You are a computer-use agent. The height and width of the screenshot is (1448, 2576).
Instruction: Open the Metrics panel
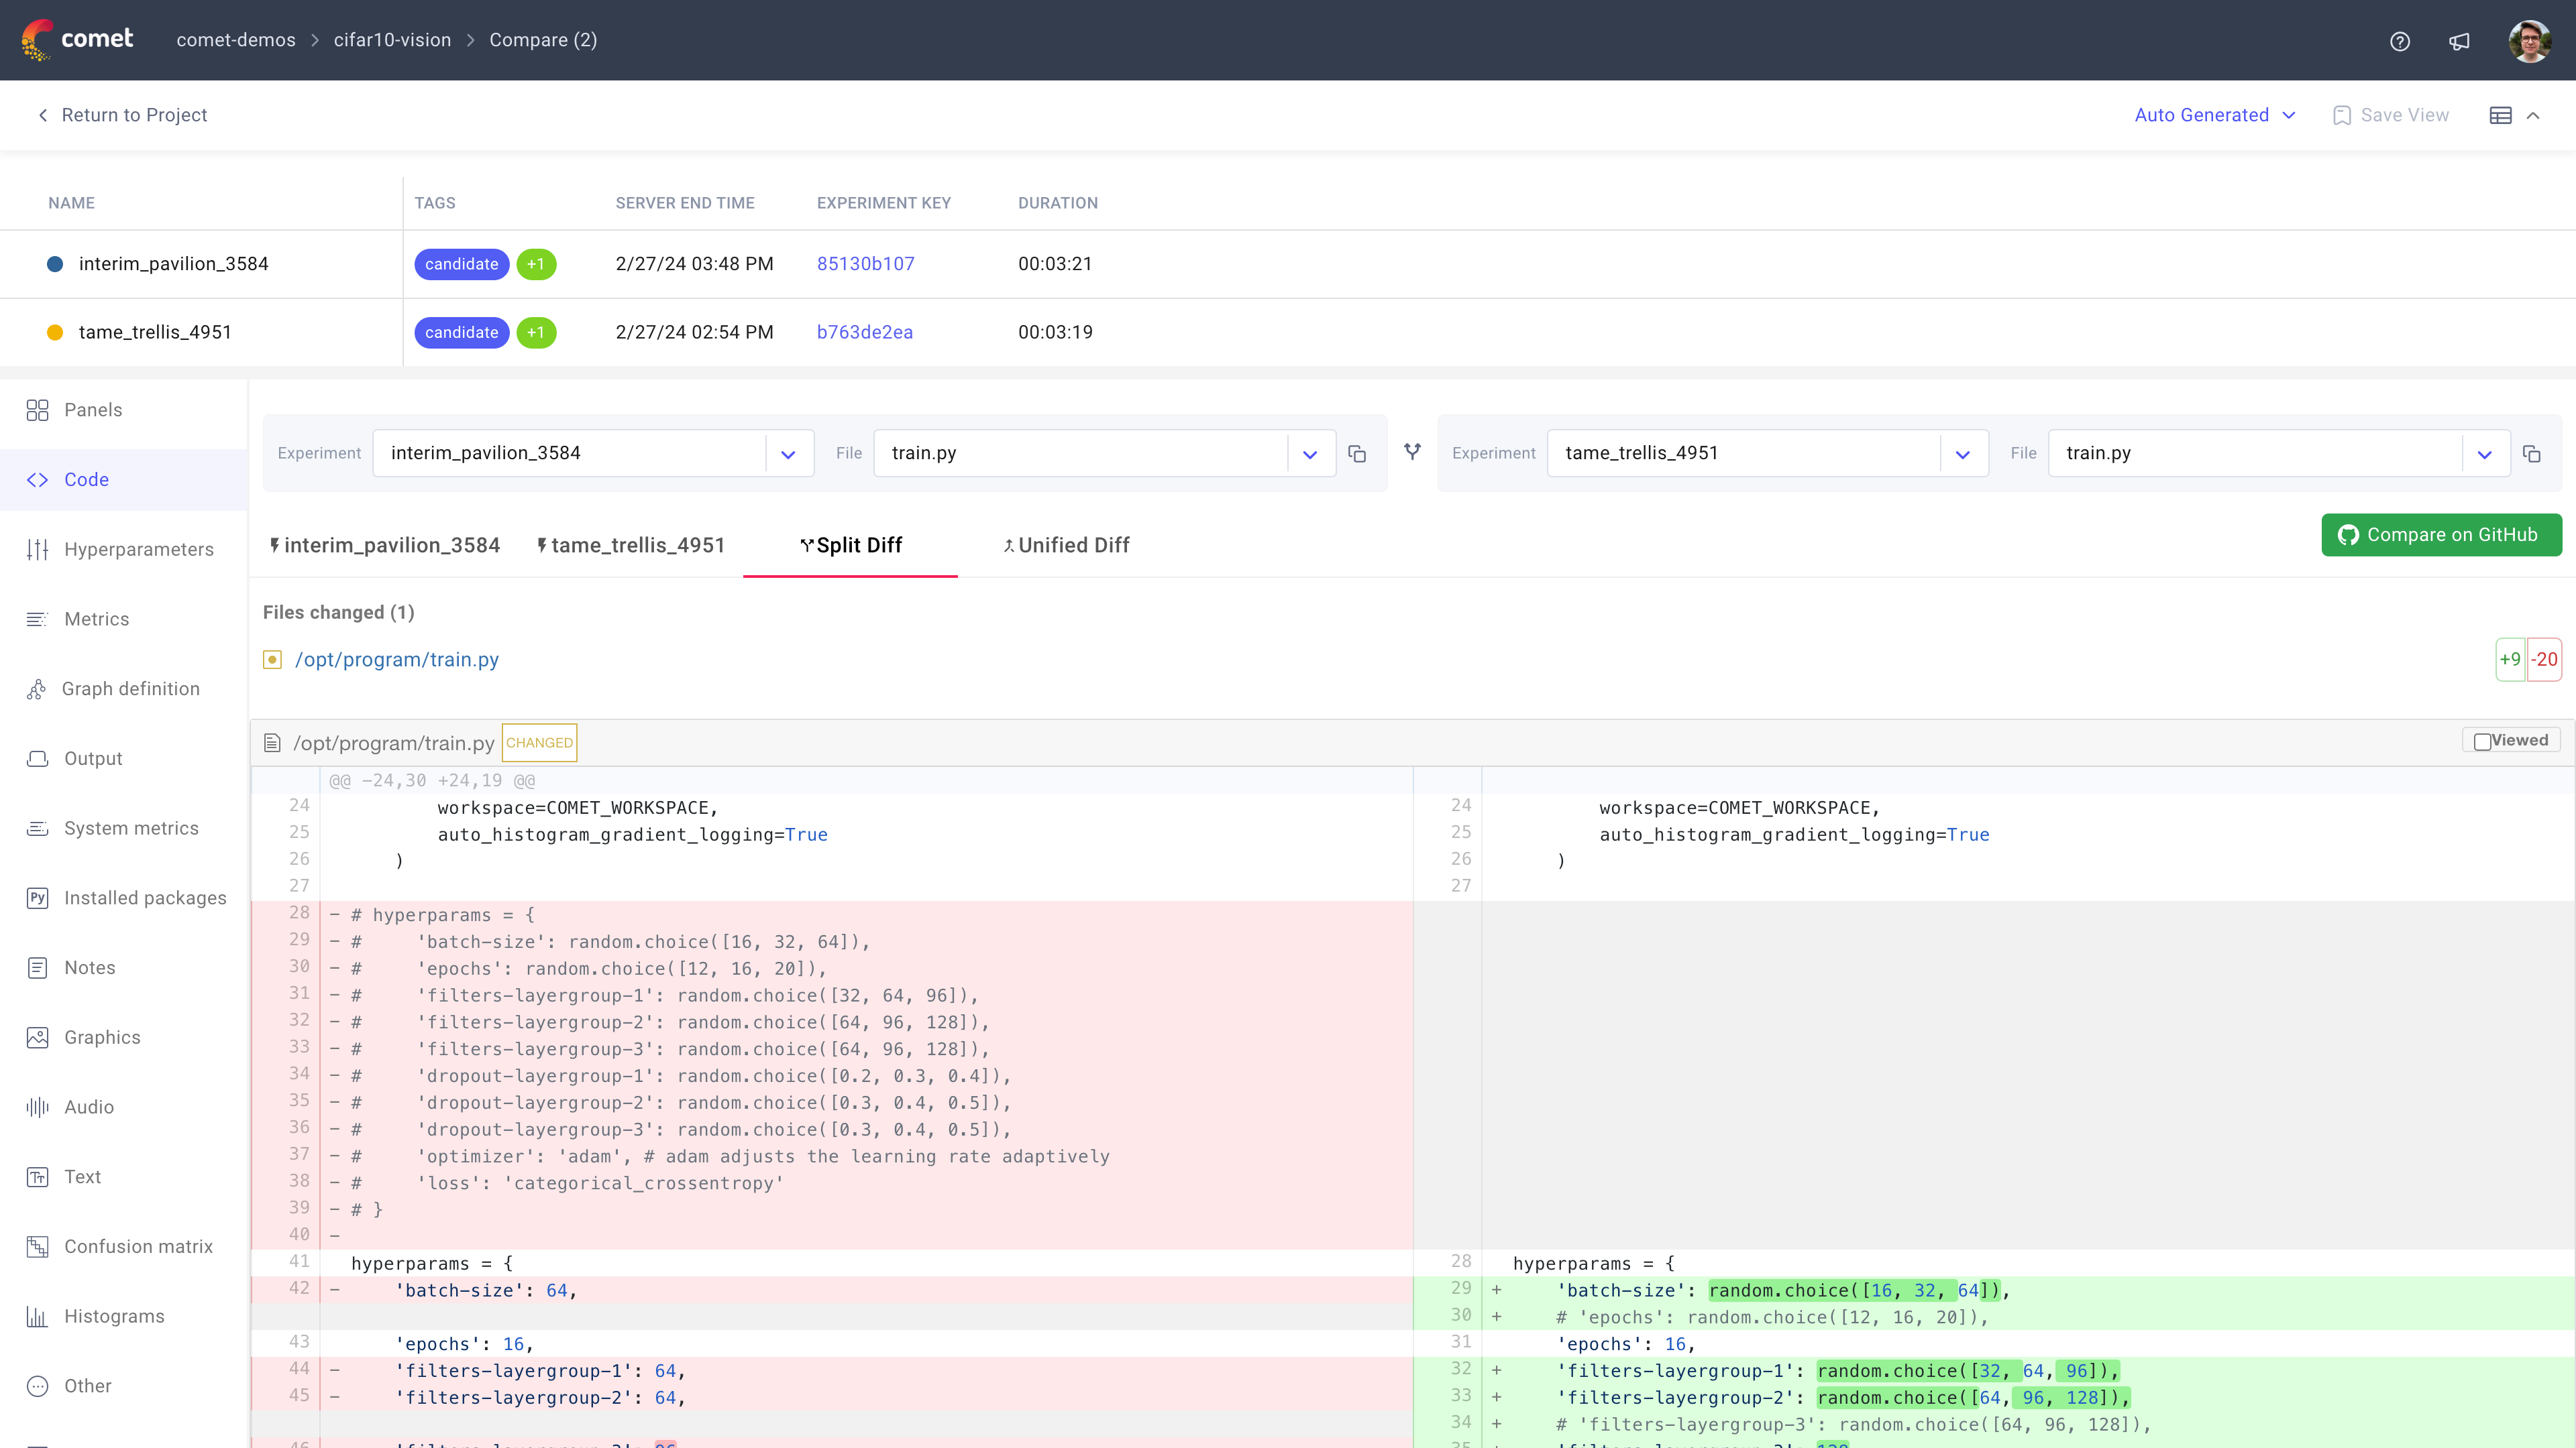(97, 619)
